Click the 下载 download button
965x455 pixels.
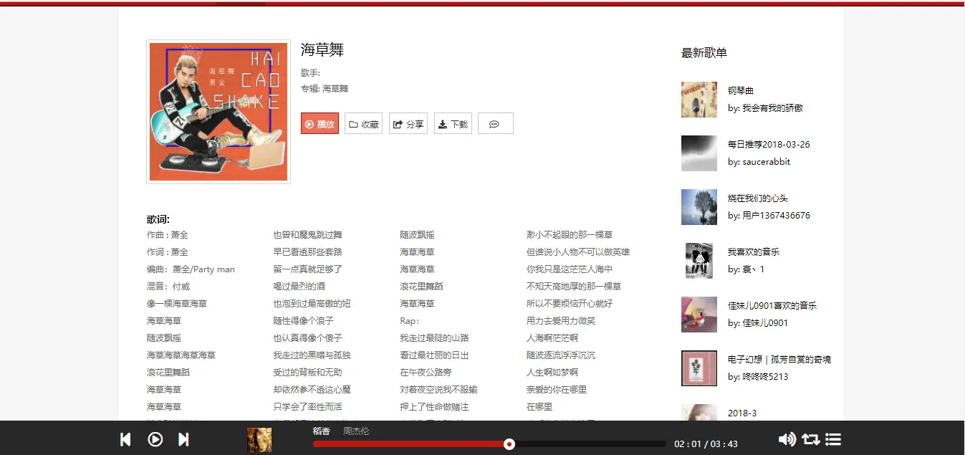453,123
